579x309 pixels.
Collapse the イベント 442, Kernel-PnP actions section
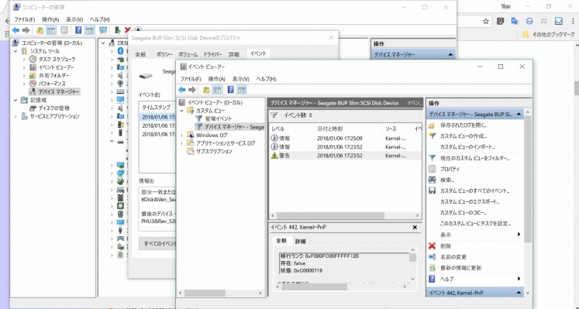[519, 293]
